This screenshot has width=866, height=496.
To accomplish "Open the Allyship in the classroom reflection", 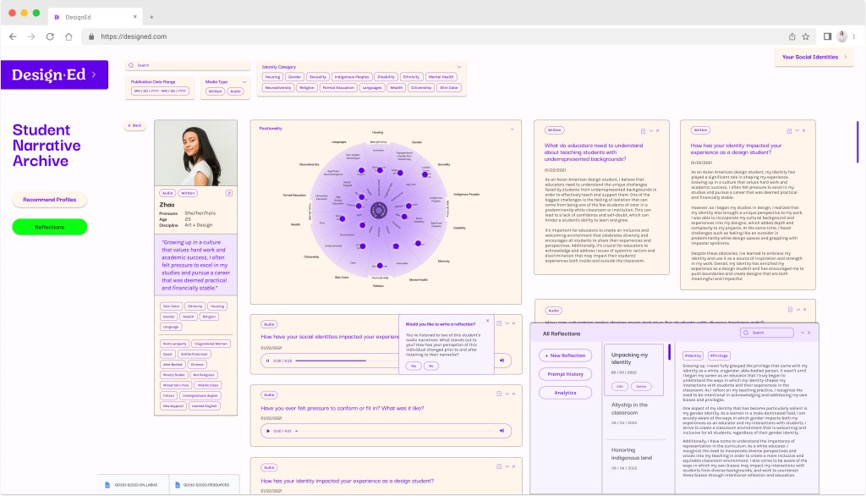I will click(629, 410).
